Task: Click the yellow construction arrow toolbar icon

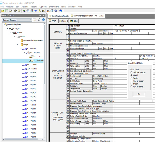Action: [43, 11]
